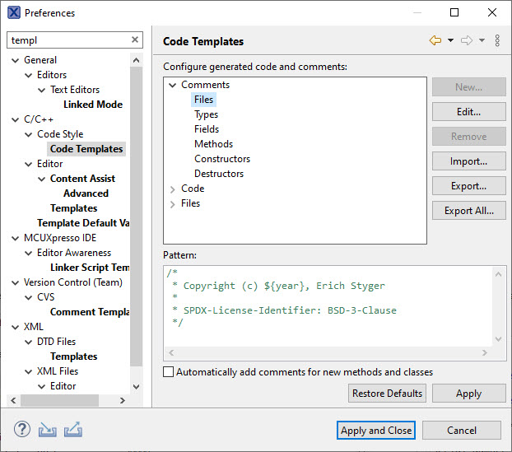Enable automatically add comments checkbox
This screenshot has width=512, height=452.
[169, 372]
